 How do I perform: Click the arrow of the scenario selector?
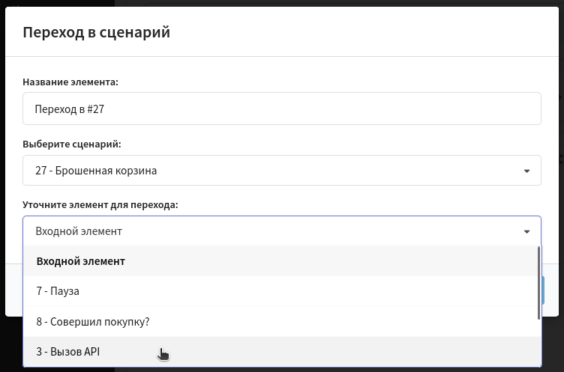[x=526, y=171]
